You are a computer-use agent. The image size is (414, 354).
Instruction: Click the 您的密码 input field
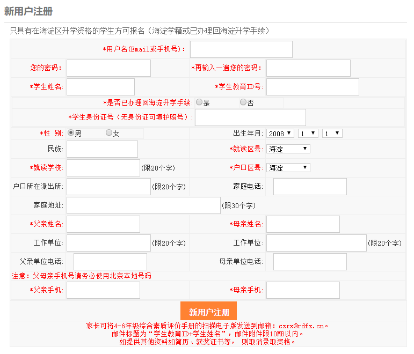tap(109, 68)
